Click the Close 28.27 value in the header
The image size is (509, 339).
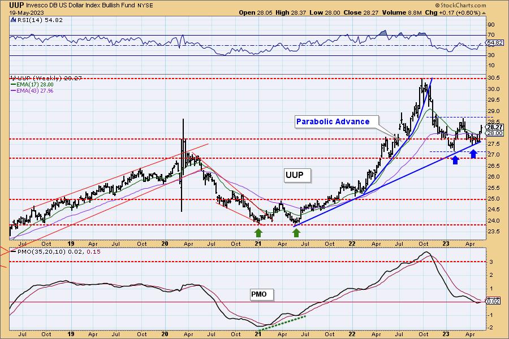tap(361, 12)
